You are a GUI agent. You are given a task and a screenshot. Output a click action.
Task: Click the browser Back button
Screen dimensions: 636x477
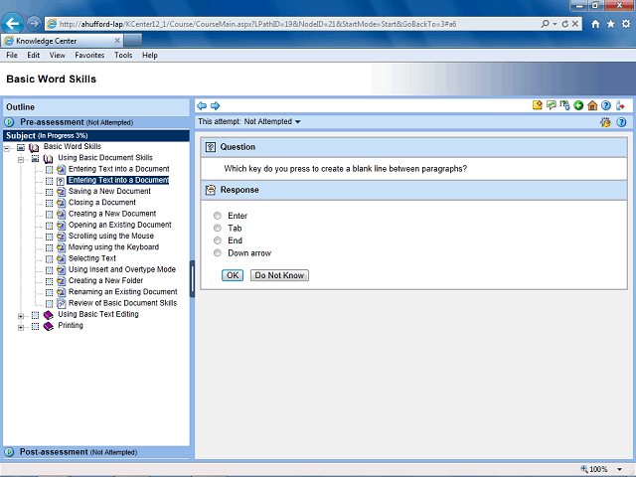tap(12, 24)
